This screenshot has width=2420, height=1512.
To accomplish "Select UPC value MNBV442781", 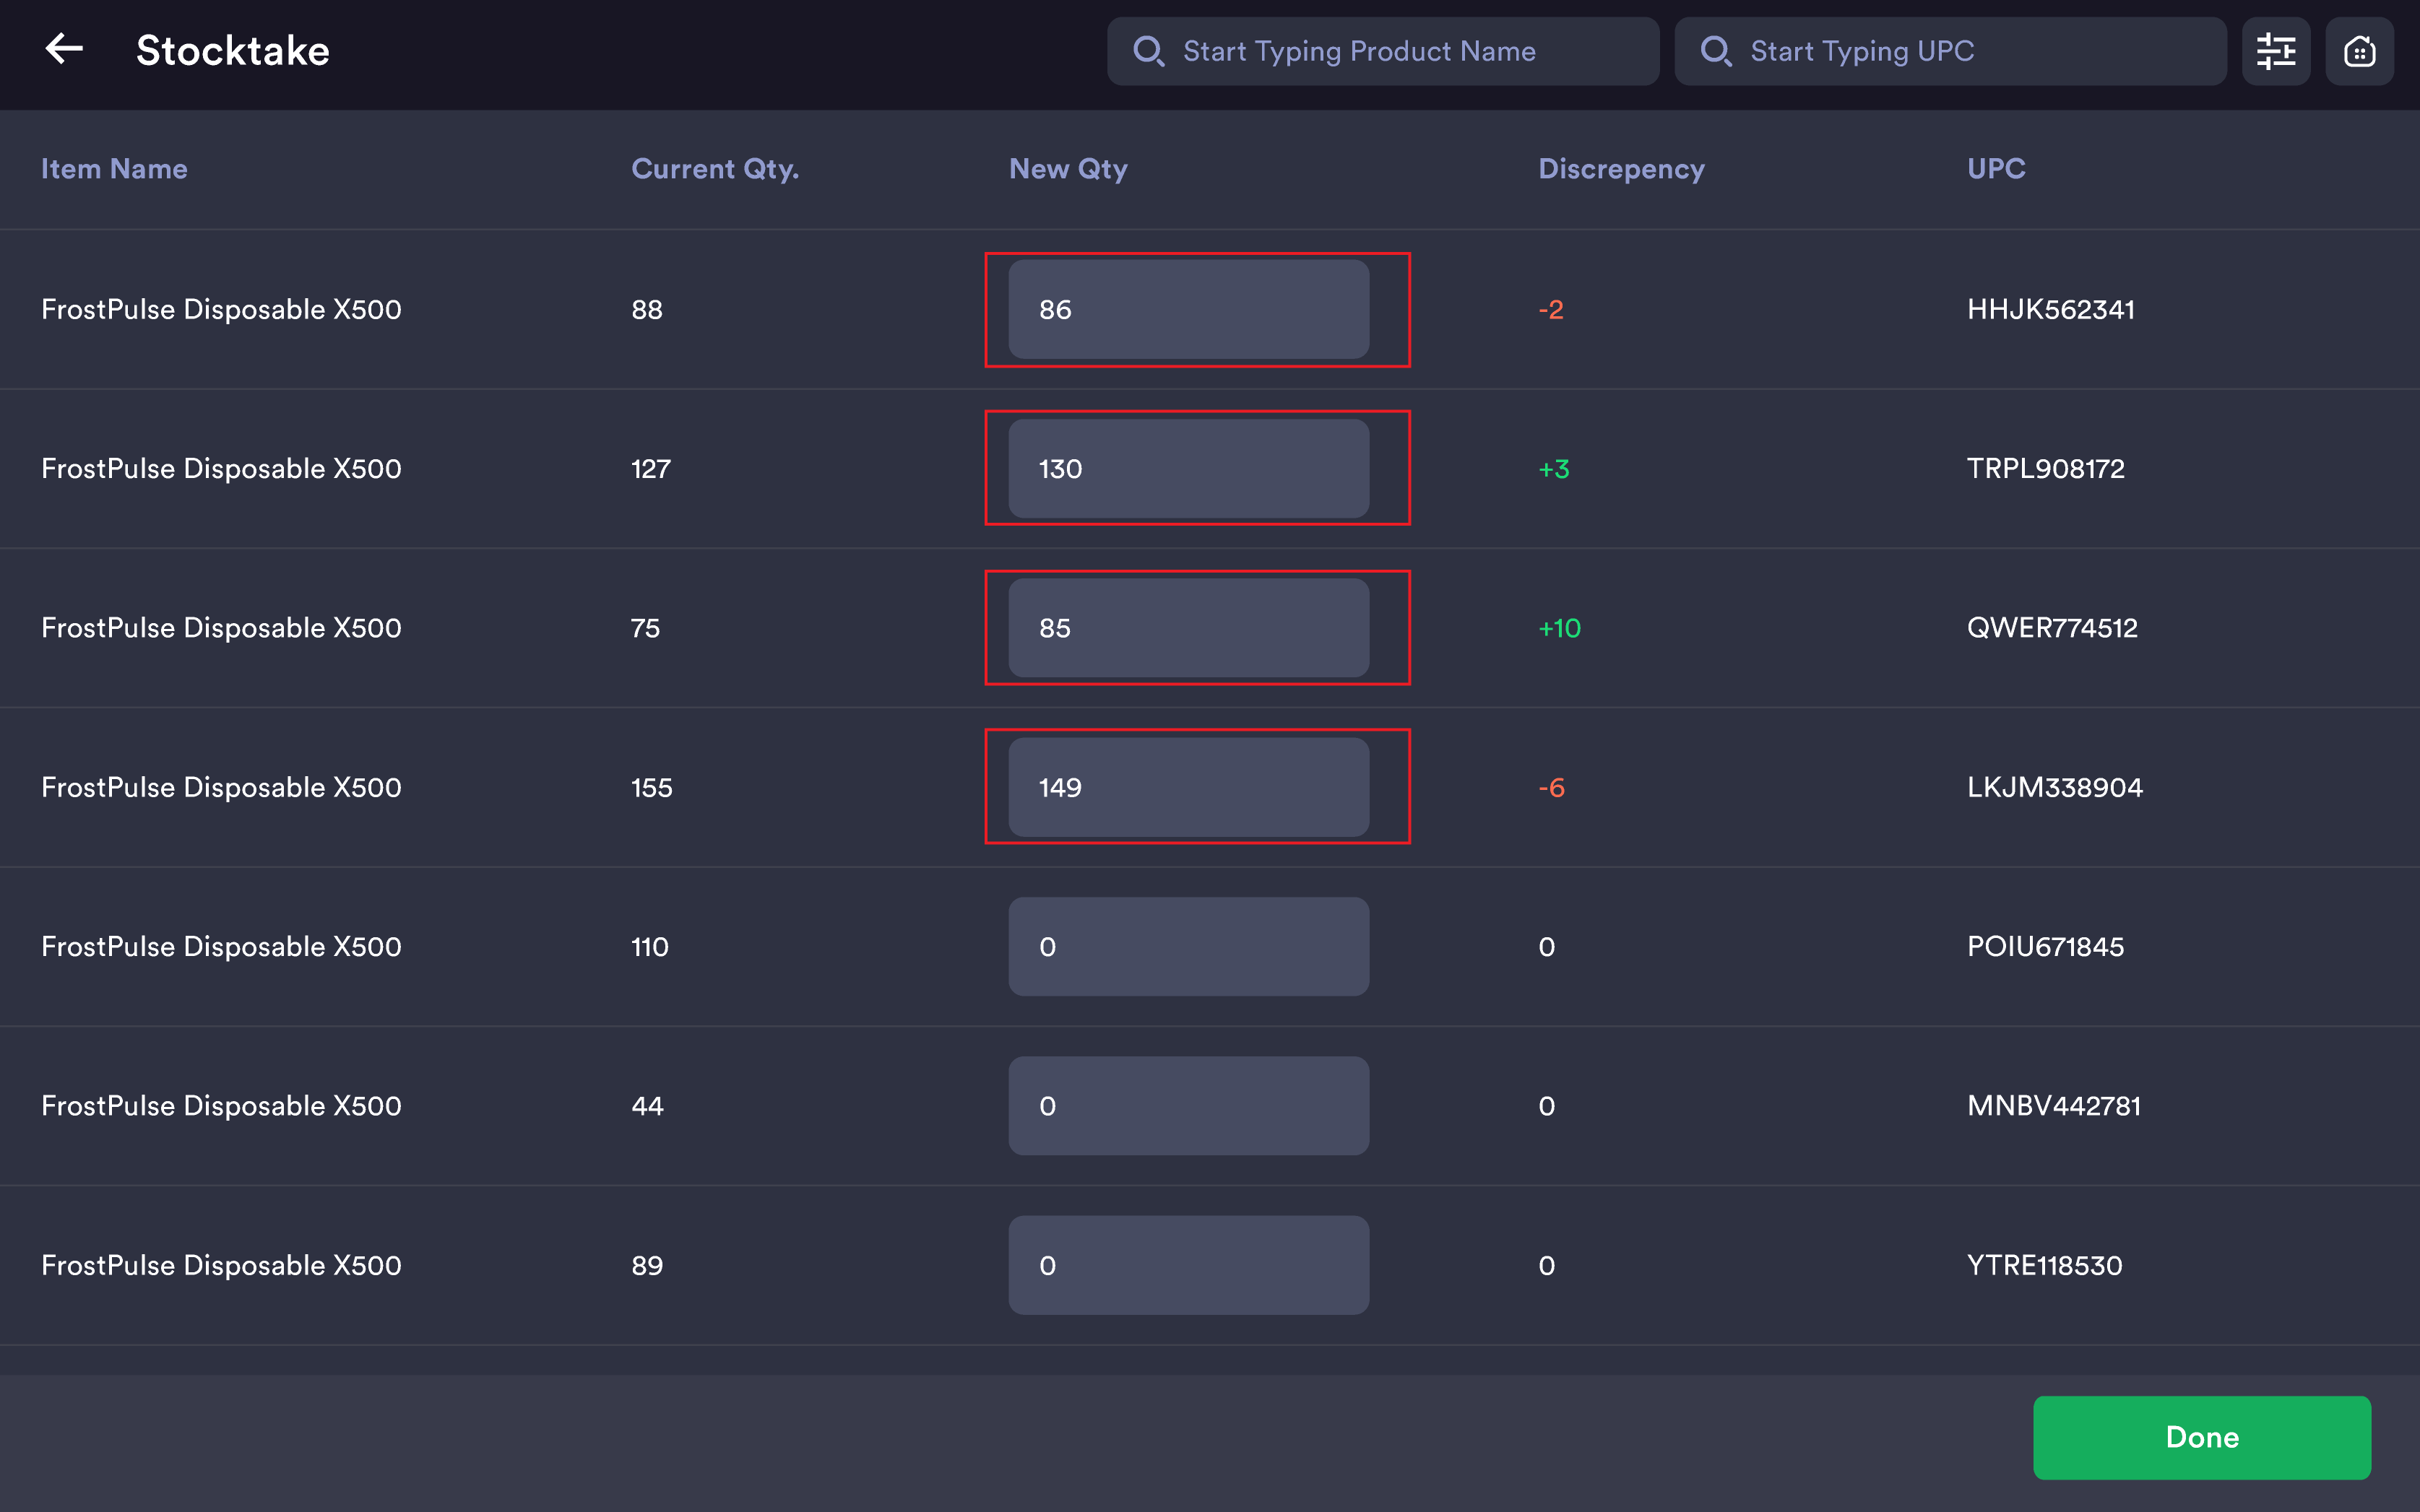I will (x=2054, y=1106).
